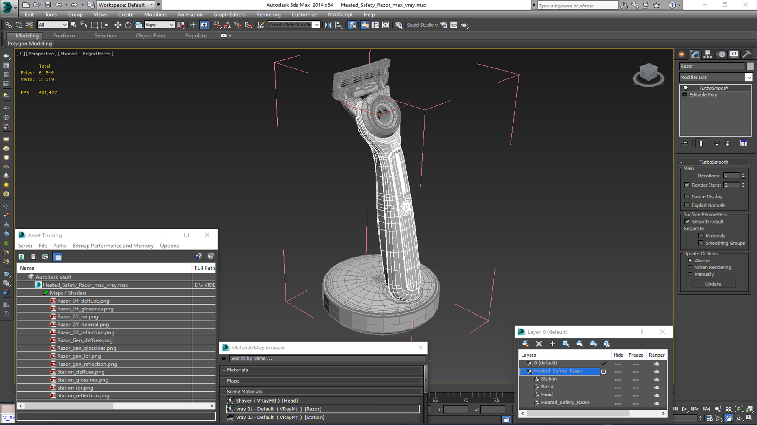Switch to Object Paint ribbon tab
The image size is (757, 425).
click(151, 35)
